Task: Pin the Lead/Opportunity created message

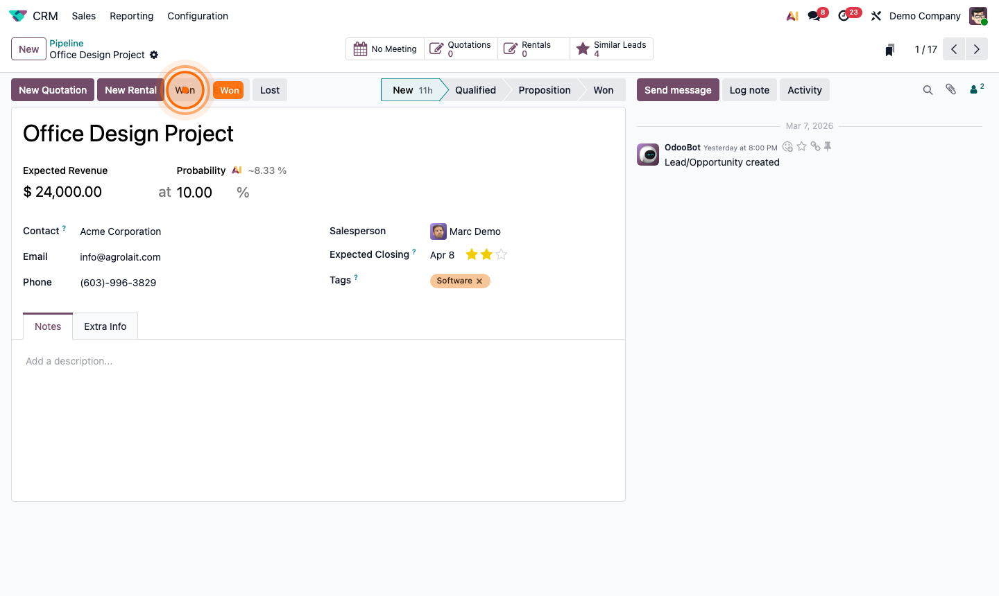Action: [828, 146]
